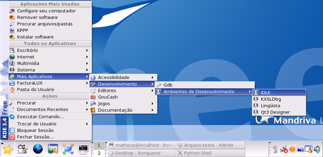Click the speaker volume tray icon
The height and width of the screenshot is (157, 323).
[317, 149]
